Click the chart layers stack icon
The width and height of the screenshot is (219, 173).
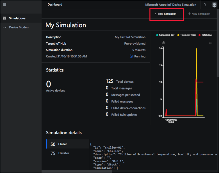(x=164, y=43)
